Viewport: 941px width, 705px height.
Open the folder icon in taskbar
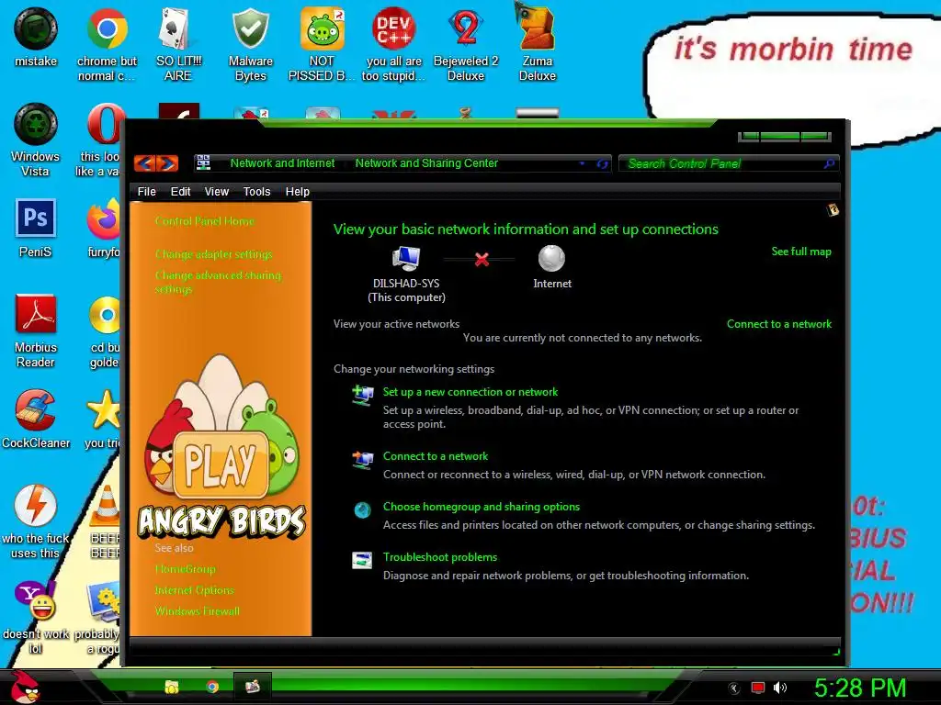tap(172, 687)
